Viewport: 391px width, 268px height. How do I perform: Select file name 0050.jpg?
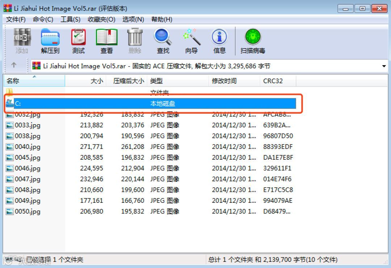point(28,212)
